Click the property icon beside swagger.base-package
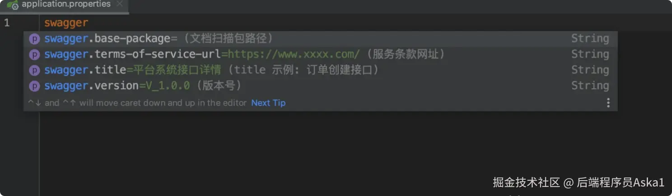The height and width of the screenshot is (196, 672). pos(34,39)
